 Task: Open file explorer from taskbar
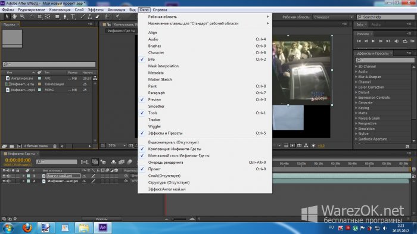(84, 228)
